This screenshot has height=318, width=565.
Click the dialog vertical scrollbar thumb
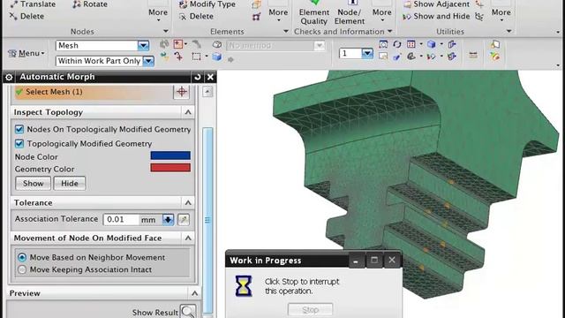(207, 220)
